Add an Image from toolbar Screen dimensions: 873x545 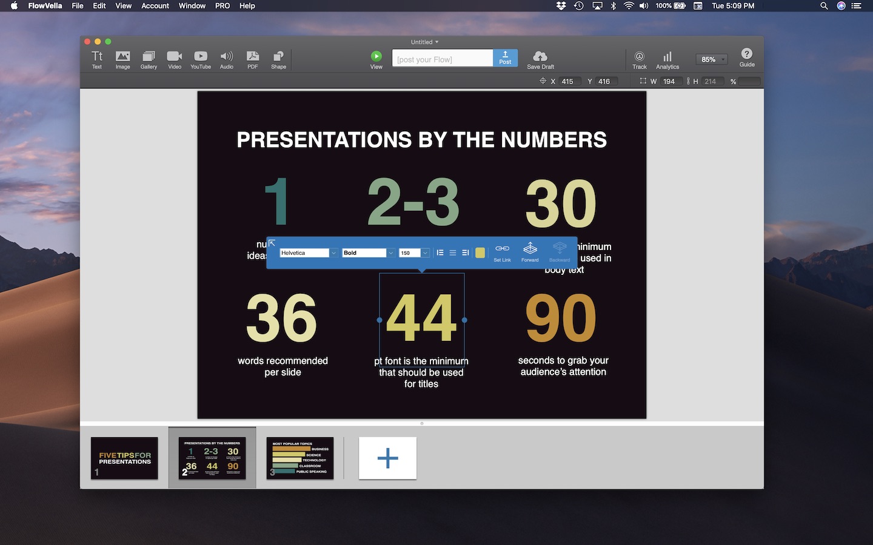[x=122, y=59]
